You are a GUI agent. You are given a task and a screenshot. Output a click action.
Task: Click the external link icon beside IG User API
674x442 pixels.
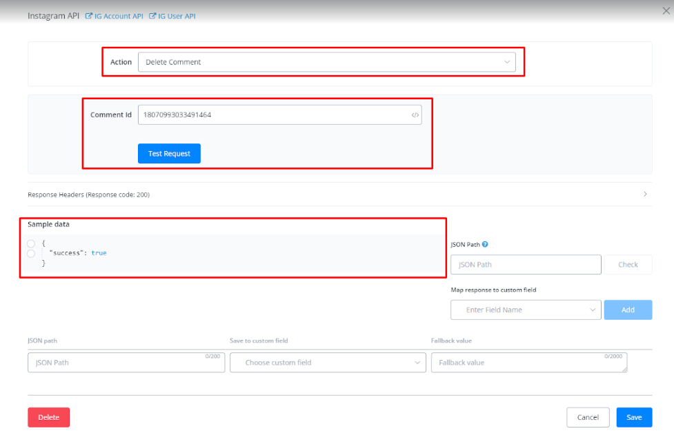[152, 16]
